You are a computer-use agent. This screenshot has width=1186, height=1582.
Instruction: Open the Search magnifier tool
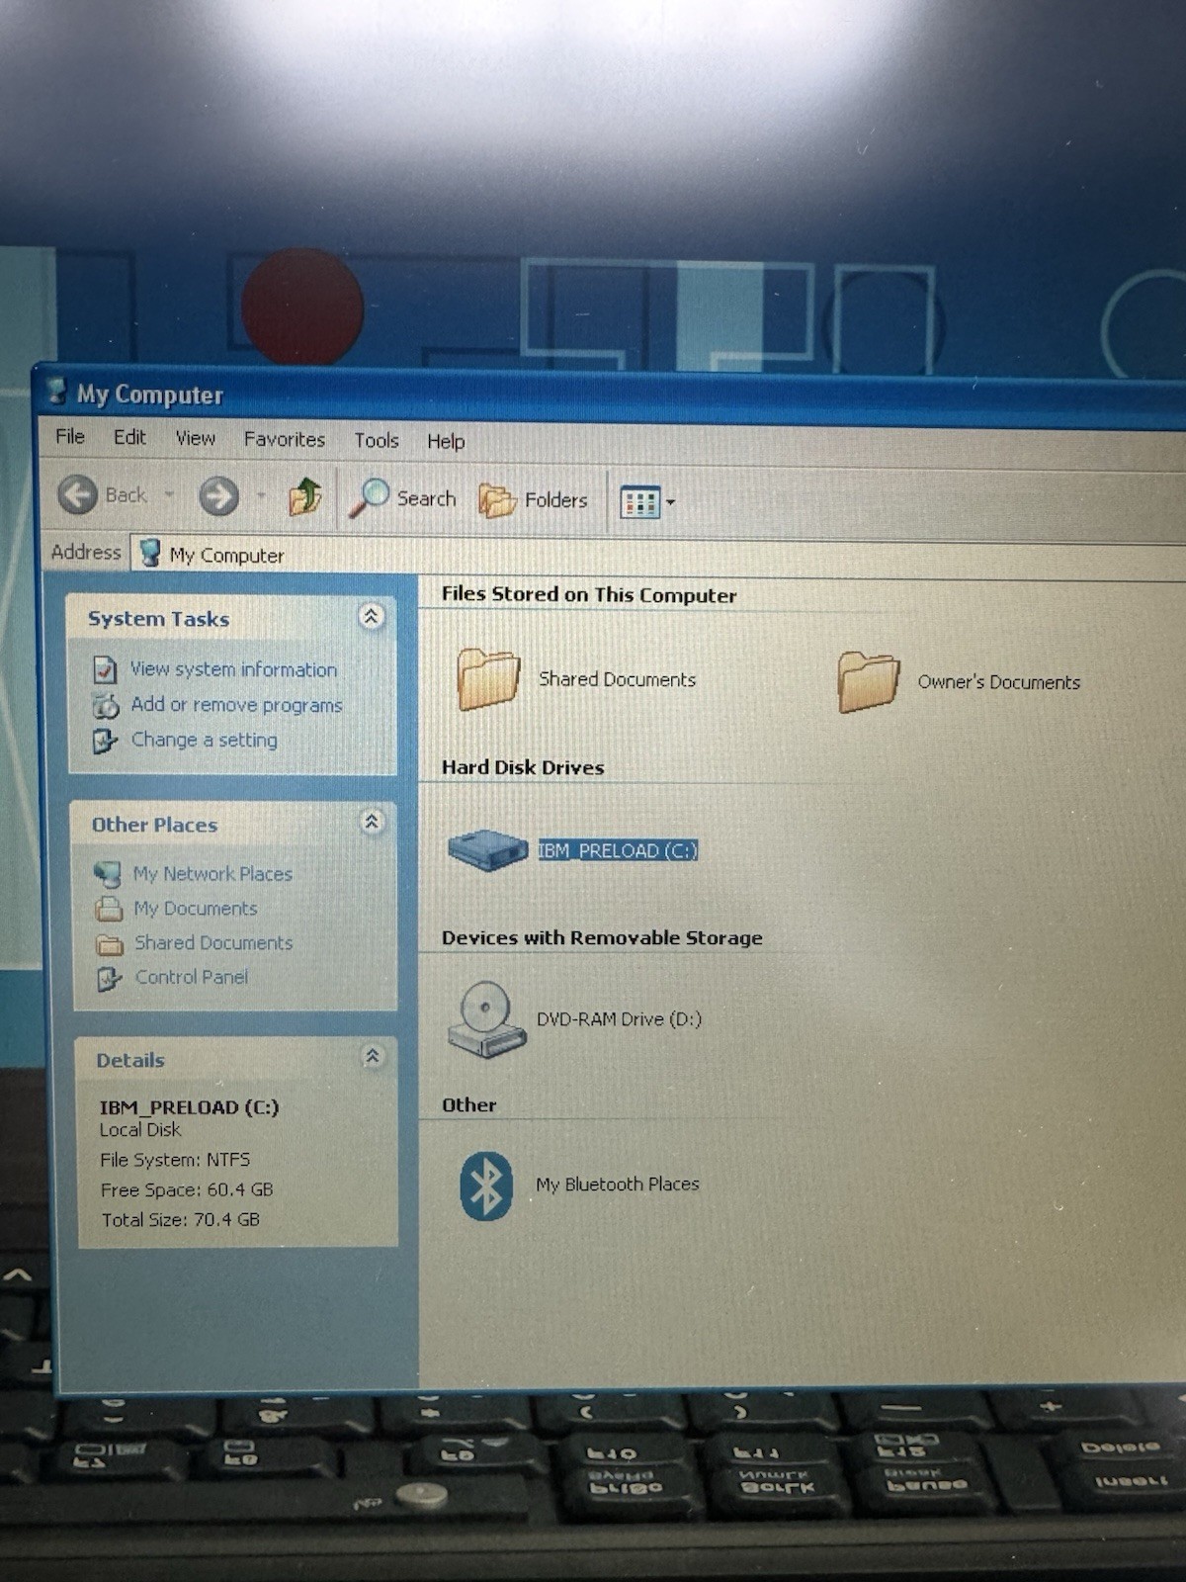pos(370,498)
